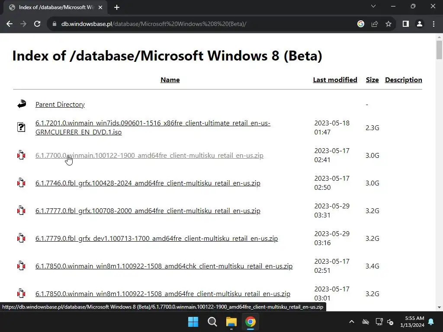Viewport: 443px width, 332px height.
Task: Select the Index of /database browser tab
Action: pos(55,7)
